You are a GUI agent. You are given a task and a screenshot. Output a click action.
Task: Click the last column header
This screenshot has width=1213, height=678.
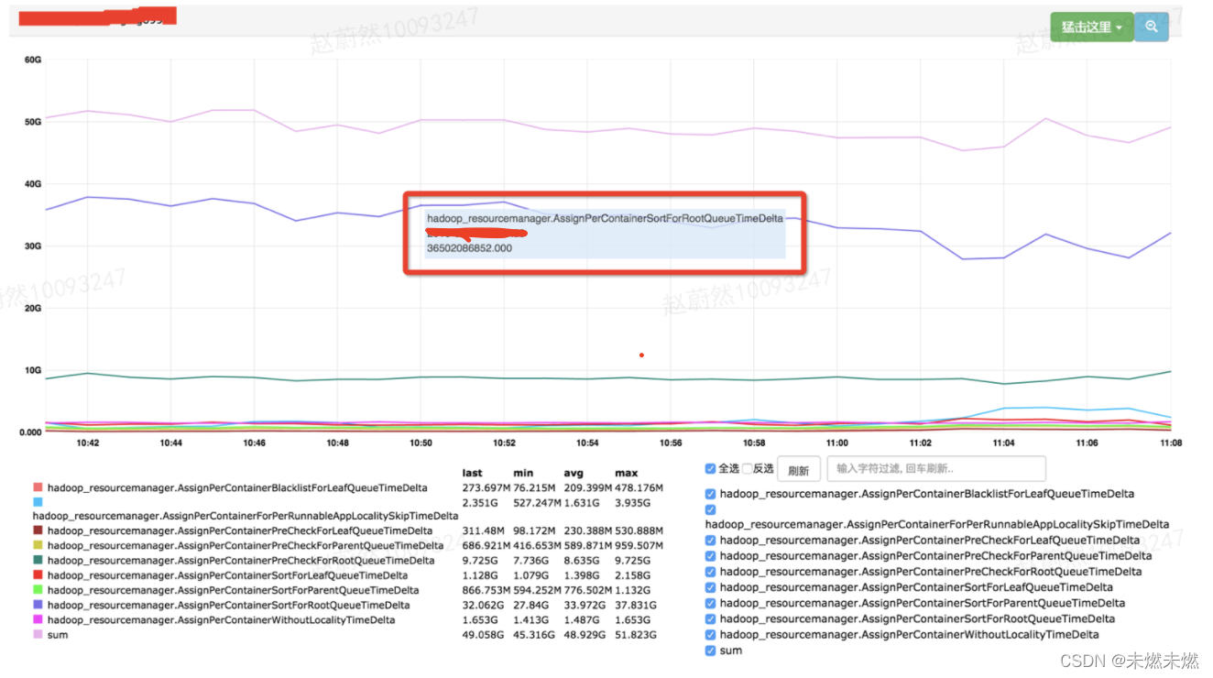pyautogui.click(x=473, y=473)
